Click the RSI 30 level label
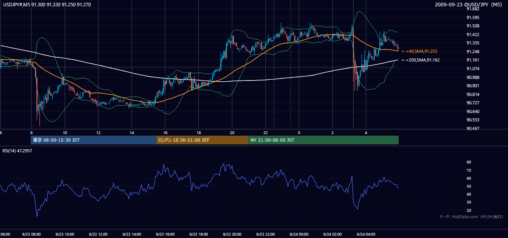The height and width of the screenshot is (238, 508). [469, 202]
